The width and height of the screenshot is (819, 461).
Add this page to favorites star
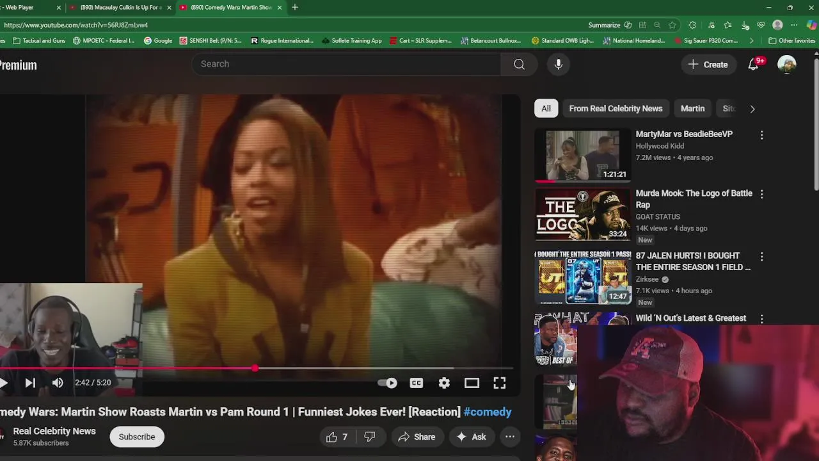click(672, 25)
